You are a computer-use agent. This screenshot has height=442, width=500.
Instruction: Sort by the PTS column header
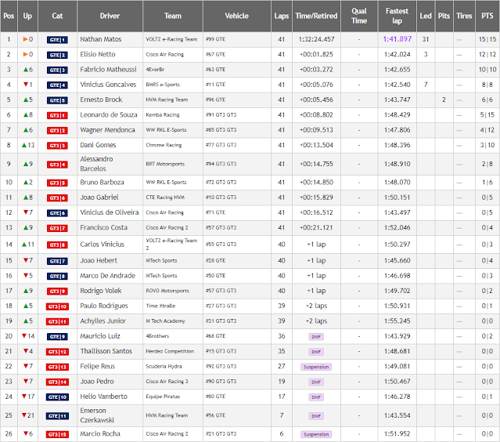(x=487, y=16)
